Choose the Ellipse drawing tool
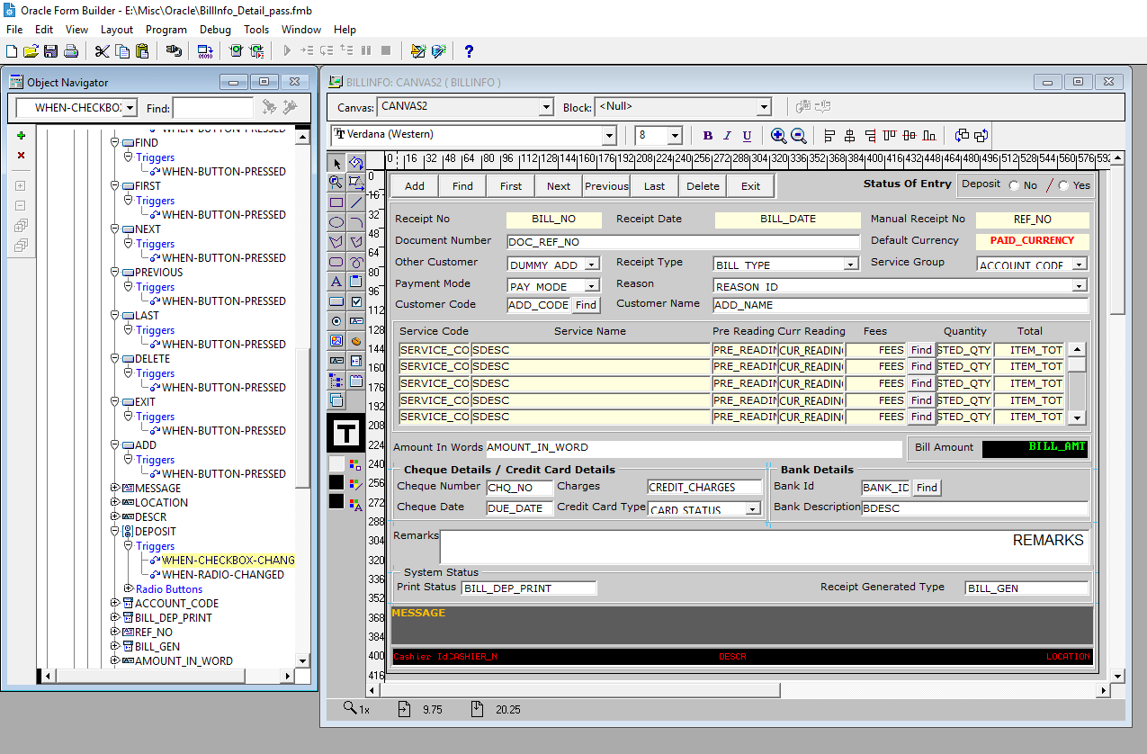1147x754 pixels. [336, 221]
